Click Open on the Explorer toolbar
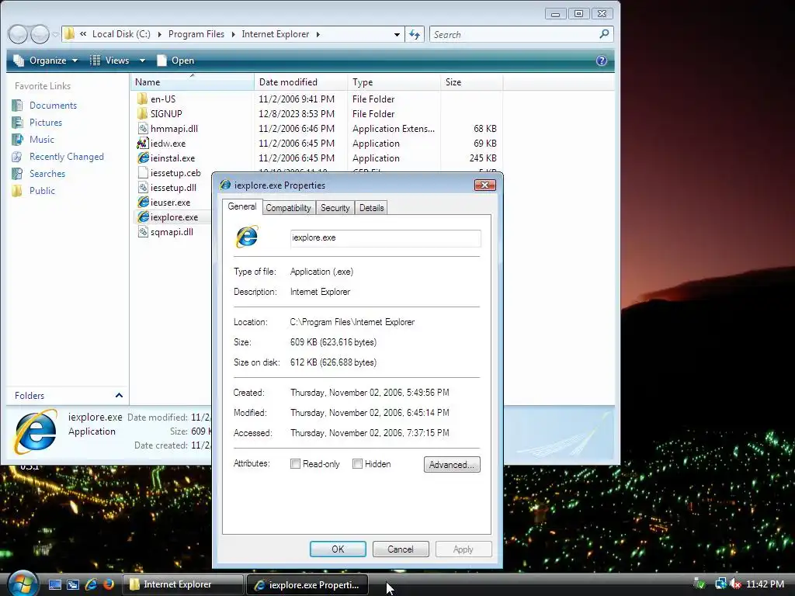 pos(175,61)
